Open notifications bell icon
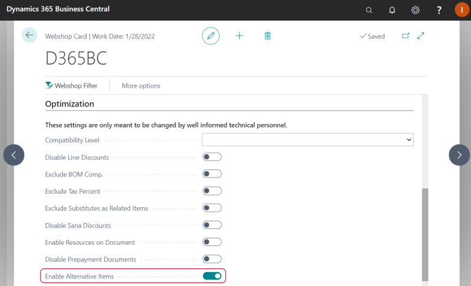The image size is (471, 286). 392,10
